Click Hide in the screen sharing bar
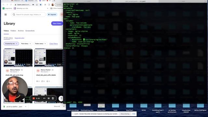 pyautogui.click(x=134, y=114)
